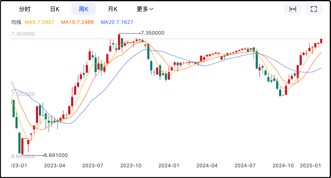Switch to the 月K monthly tab
Screen dimensions: 331x178
tap(112, 9)
